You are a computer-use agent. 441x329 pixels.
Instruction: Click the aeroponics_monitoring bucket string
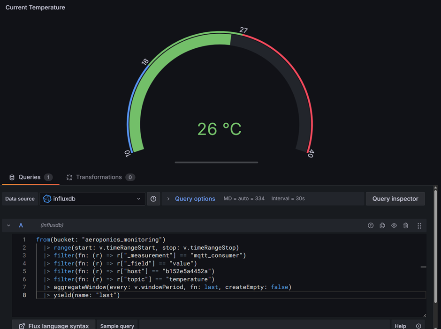tap(122, 239)
